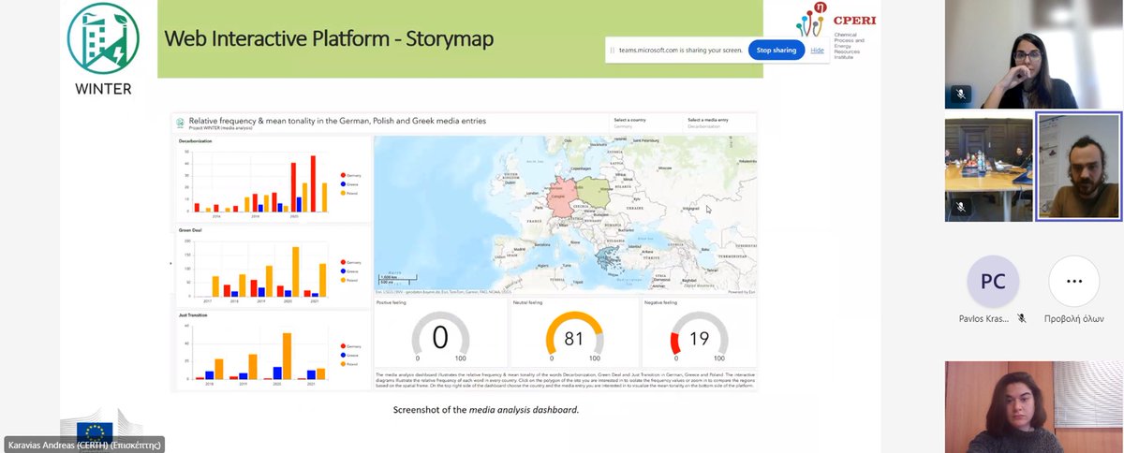This screenshot has width=1124, height=453.
Task: Select the highlighted bearded participant video
Action: pyautogui.click(x=1078, y=168)
